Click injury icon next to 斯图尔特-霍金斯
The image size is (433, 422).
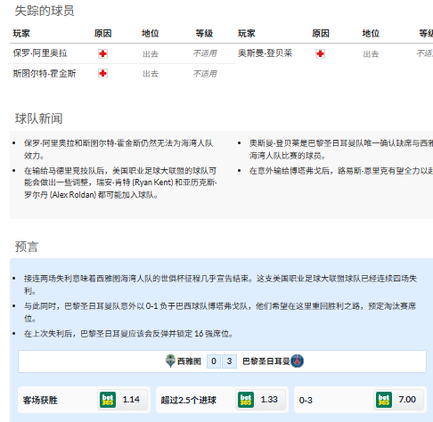[102, 73]
